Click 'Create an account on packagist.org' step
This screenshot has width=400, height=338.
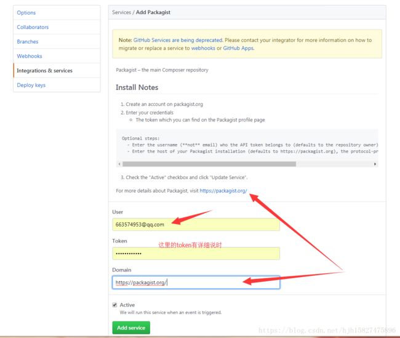coord(164,104)
